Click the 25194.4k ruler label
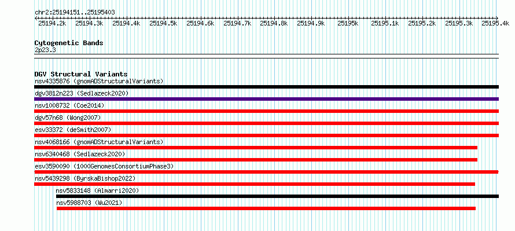The width and height of the screenshot is (515, 231). (127, 23)
